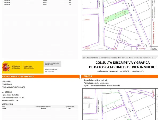Click the 'CONSULTA DESCRIPTIVA Y GRÁFICA' title line

point(123,63)
